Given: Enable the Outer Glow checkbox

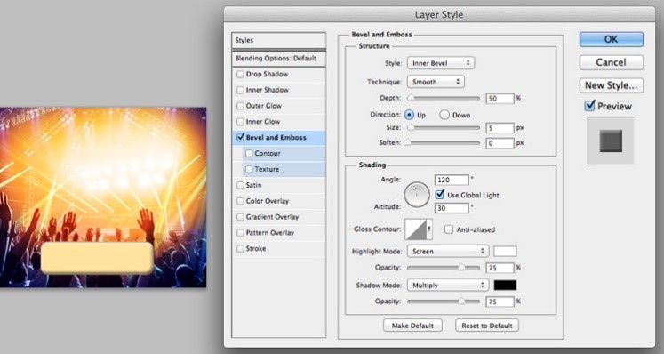Looking at the screenshot, I should tap(240, 106).
